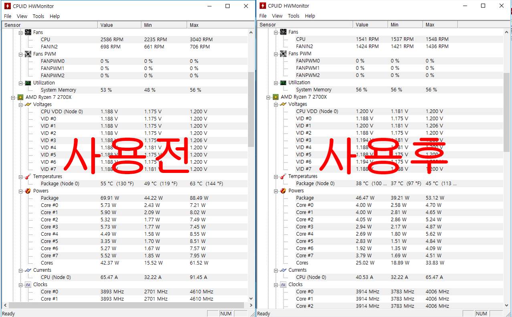This screenshot has width=512, height=317.
Task: Click the Utilization icon in right window
Action: tap(283, 82)
